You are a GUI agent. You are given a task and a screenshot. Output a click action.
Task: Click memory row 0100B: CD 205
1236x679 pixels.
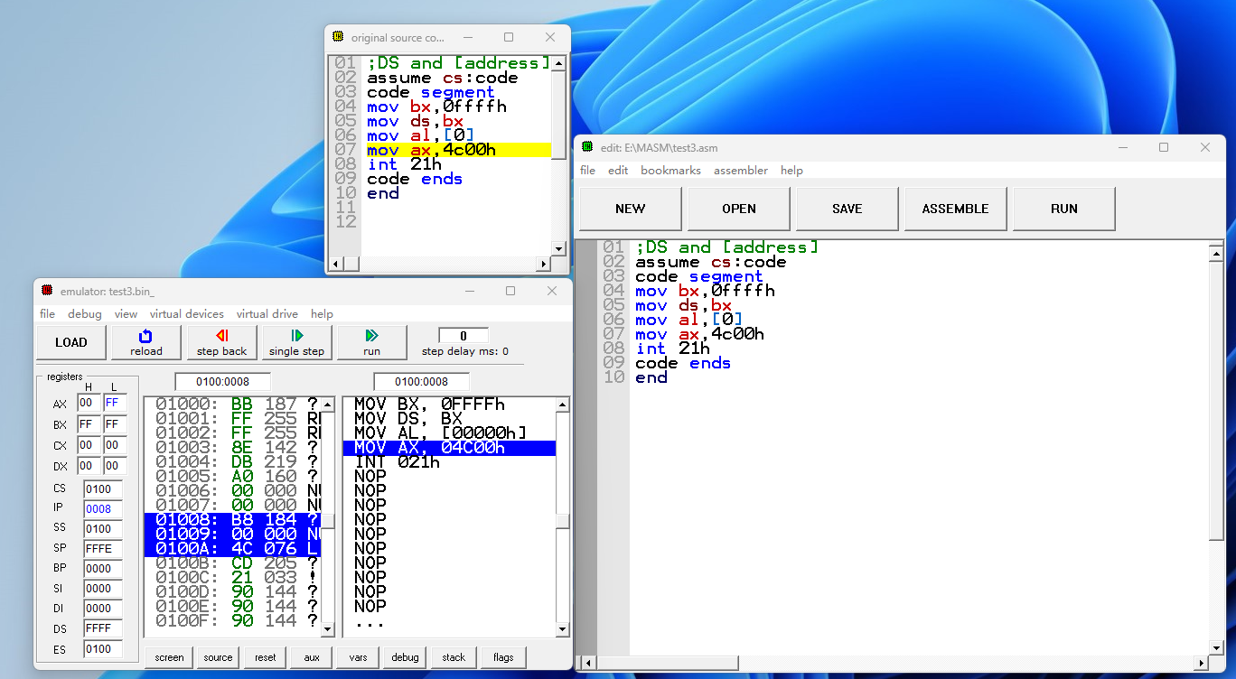232,563
